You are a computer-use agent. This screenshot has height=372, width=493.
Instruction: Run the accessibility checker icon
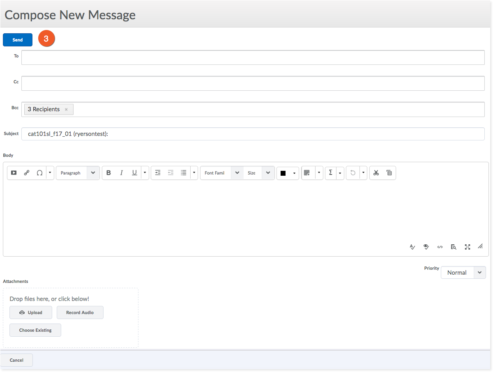(426, 247)
